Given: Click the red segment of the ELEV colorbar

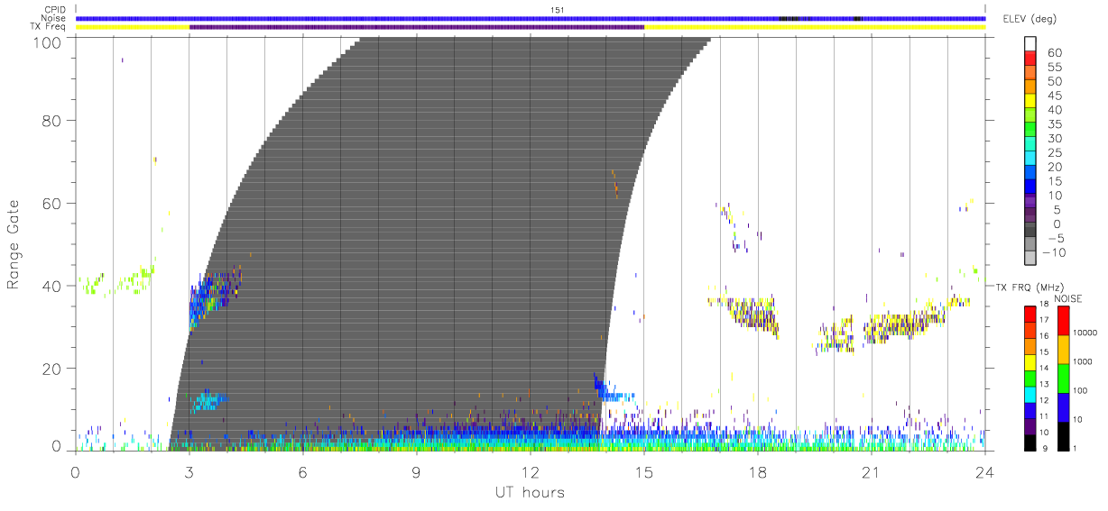Looking at the screenshot, I should point(1030,58).
